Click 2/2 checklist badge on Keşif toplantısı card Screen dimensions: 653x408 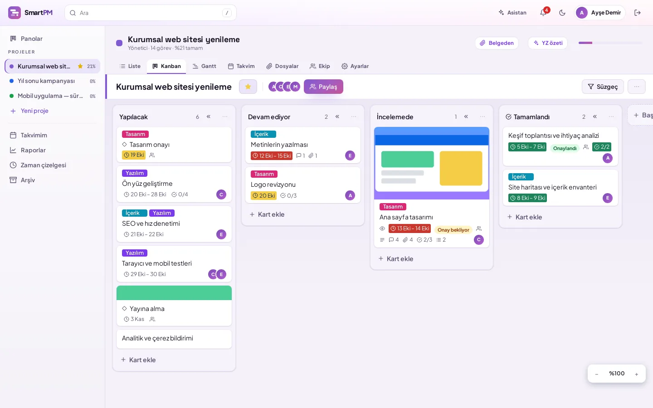point(602,147)
